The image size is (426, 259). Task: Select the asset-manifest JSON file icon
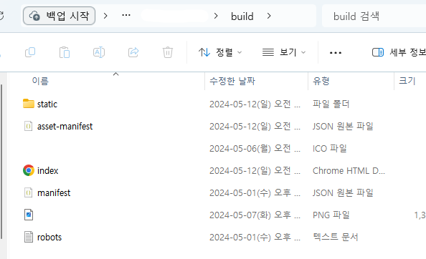(x=29, y=126)
